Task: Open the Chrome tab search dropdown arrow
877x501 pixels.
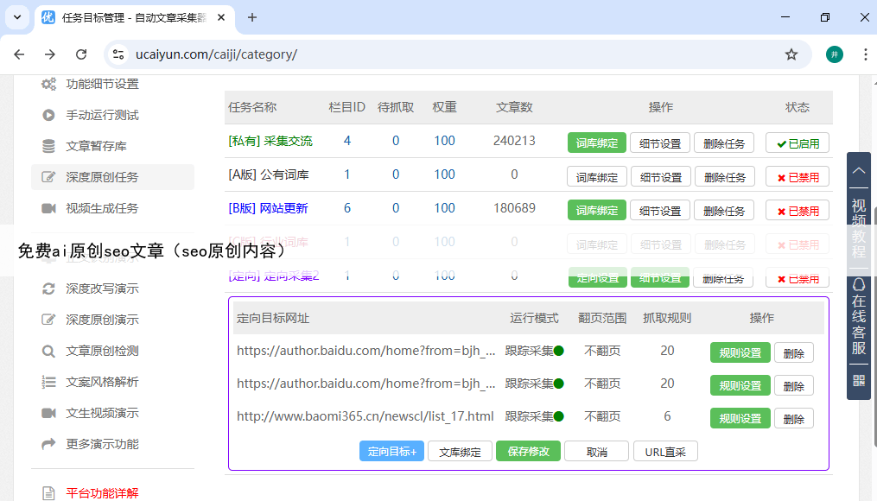Action: tap(19, 17)
